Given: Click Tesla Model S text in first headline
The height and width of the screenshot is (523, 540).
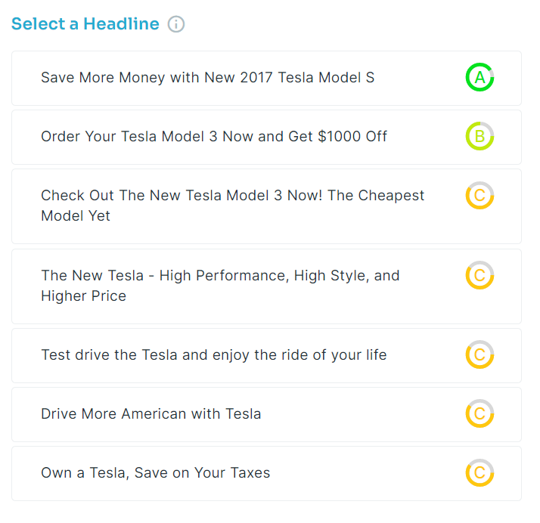Looking at the screenshot, I should pos(326,77).
